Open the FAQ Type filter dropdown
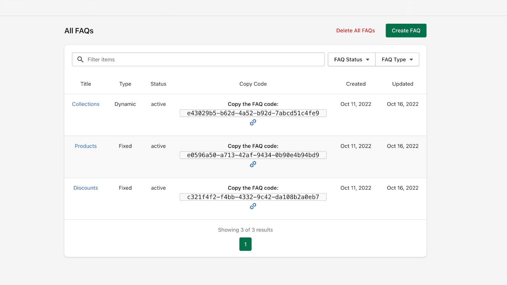Screen dimensions: 507x285 (x=397, y=60)
